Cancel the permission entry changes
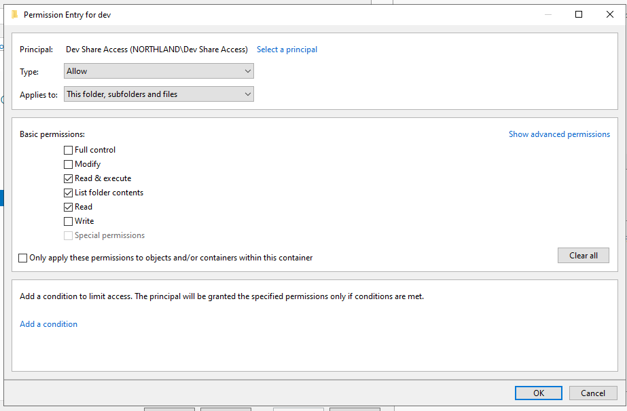 coord(592,393)
